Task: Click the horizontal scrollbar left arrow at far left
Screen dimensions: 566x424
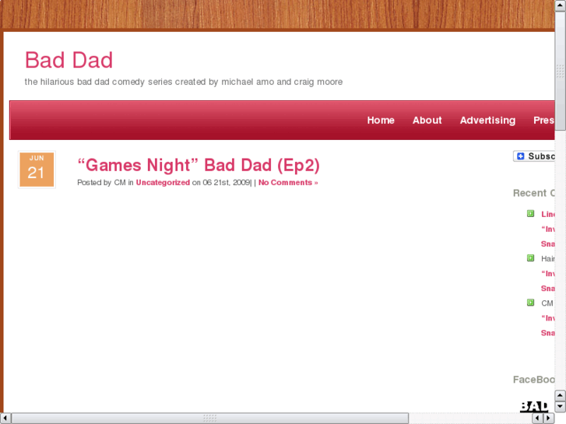Action: (5, 419)
